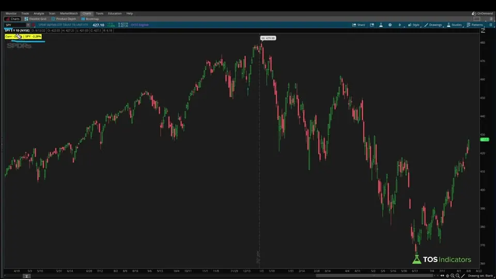Click the SPY symbol input field
This screenshot has width=496, height=279.
pos(15,25)
